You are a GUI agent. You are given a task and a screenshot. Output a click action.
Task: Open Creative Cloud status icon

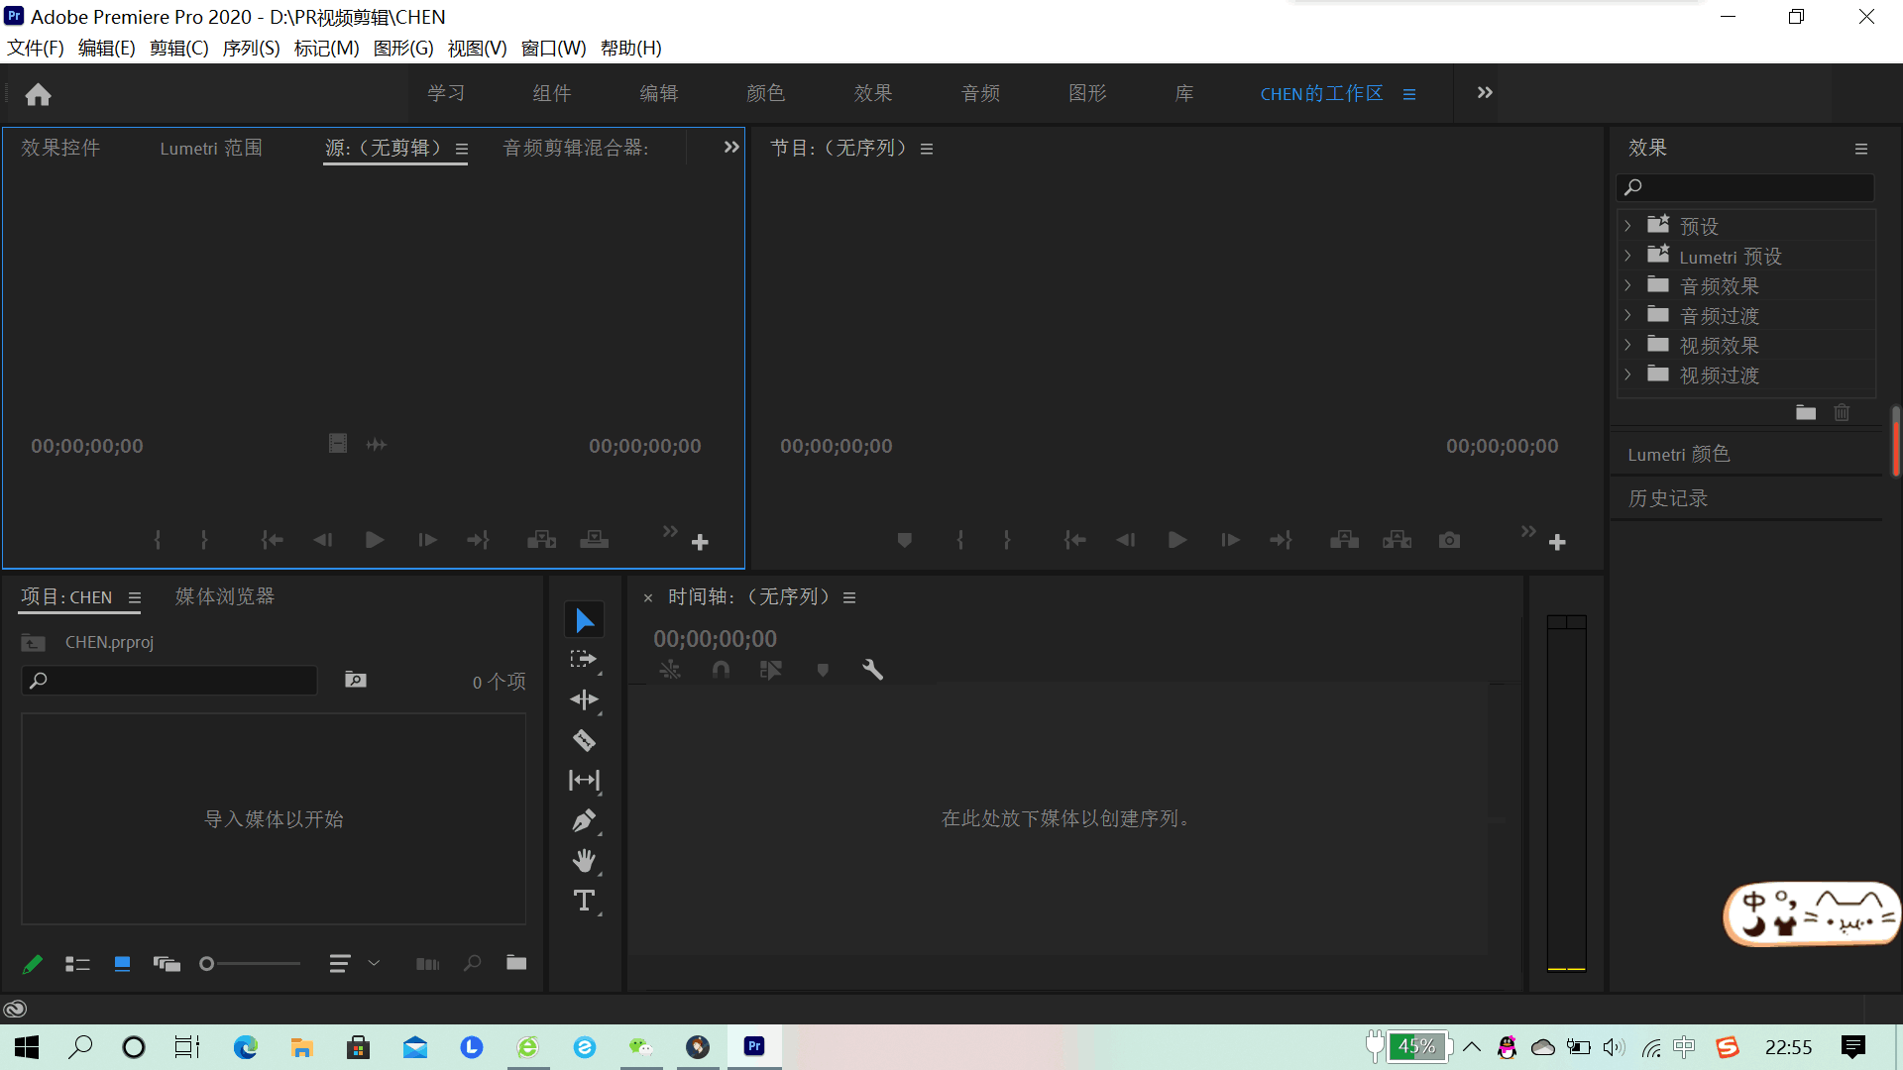point(15,1010)
